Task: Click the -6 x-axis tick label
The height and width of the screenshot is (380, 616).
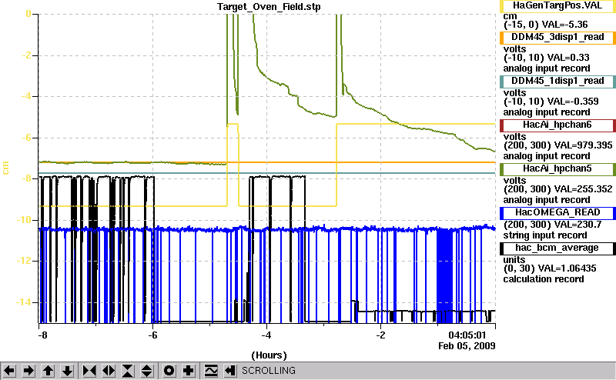Action: pos(152,335)
